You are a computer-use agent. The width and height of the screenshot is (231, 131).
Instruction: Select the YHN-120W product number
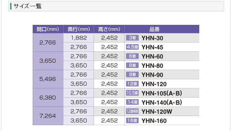click(x=157, y=112)
